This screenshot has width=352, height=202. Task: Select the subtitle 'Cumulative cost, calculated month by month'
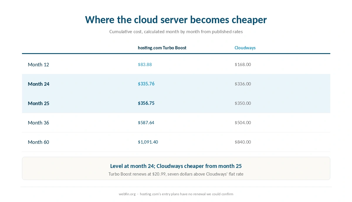[x=176, y=31]
